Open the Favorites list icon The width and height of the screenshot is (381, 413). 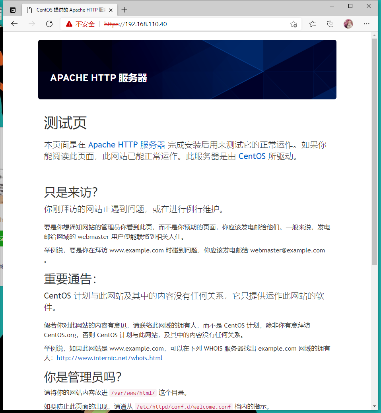313,24
